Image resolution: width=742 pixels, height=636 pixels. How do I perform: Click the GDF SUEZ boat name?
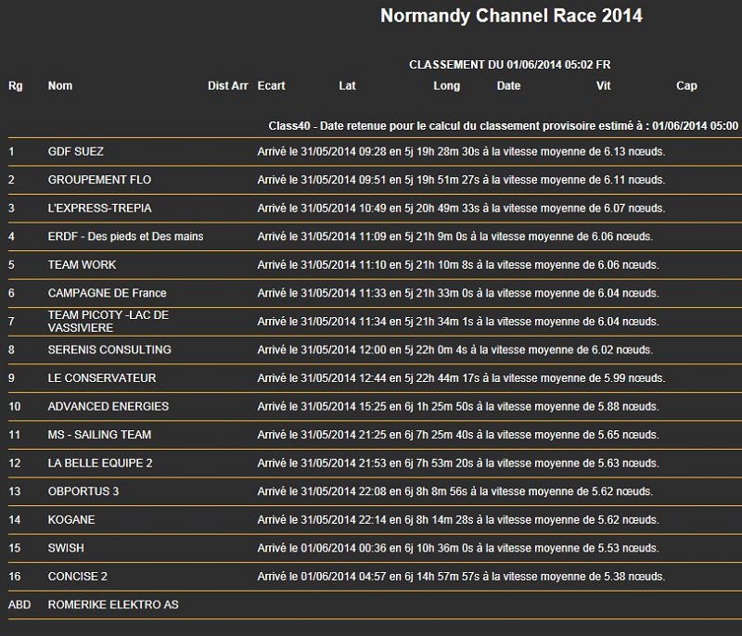click(x=82, y=151)
